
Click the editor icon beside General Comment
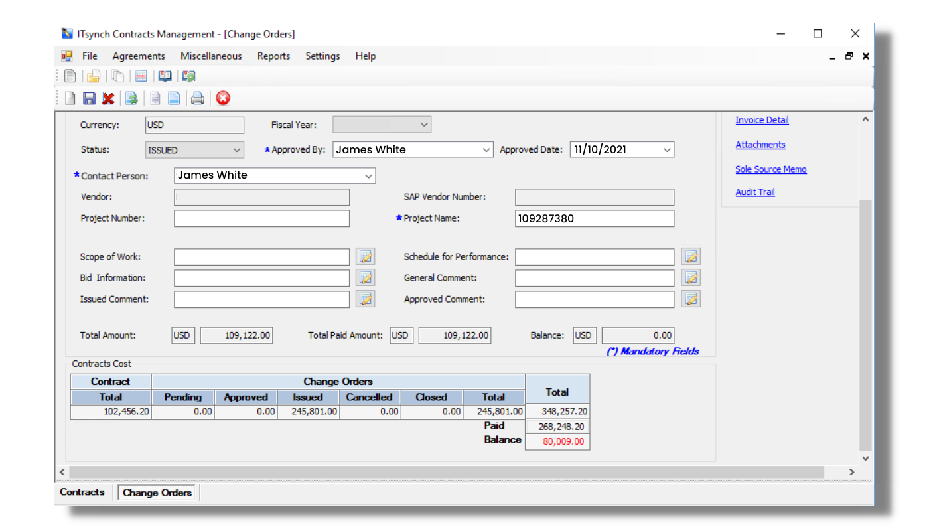coord(690,277)
